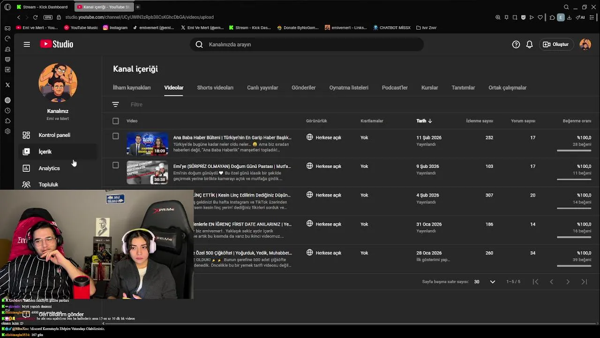
Task: Click the YouTube Studio logo
Action: click(x=57, y=44)
